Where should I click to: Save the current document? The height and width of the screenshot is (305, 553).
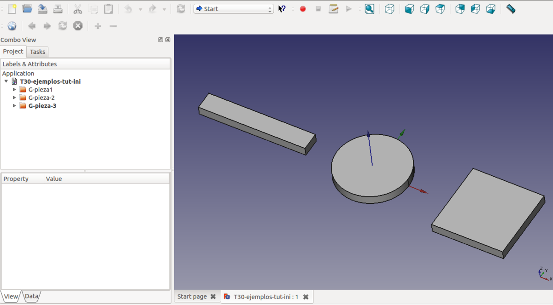pos(42,9)
